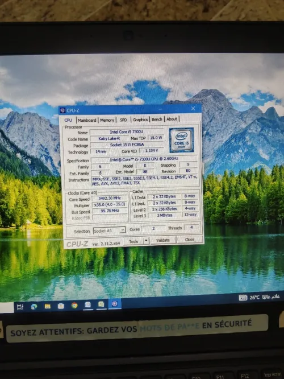Click the Intel Core i5 logo
The width and height of the screenshot is (284, 379).
181,140
